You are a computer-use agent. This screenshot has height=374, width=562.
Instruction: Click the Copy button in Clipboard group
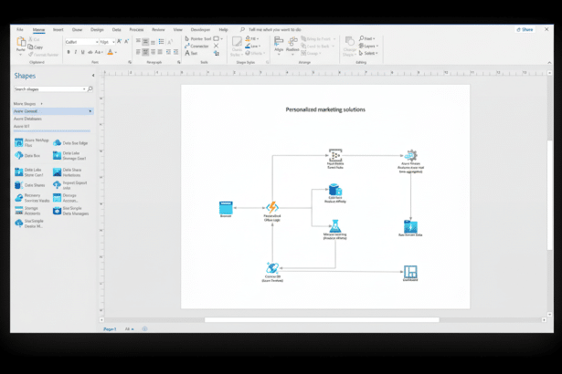point(36,47)
